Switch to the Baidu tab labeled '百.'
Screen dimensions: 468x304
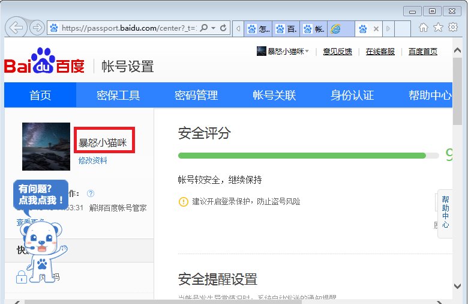point(286,29)
